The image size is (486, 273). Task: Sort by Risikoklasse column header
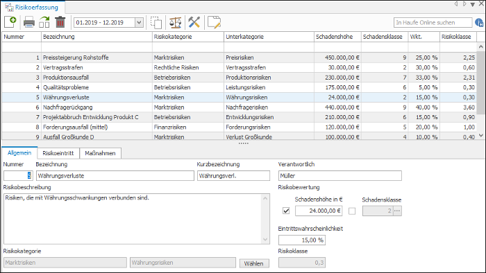coord(458,37)
